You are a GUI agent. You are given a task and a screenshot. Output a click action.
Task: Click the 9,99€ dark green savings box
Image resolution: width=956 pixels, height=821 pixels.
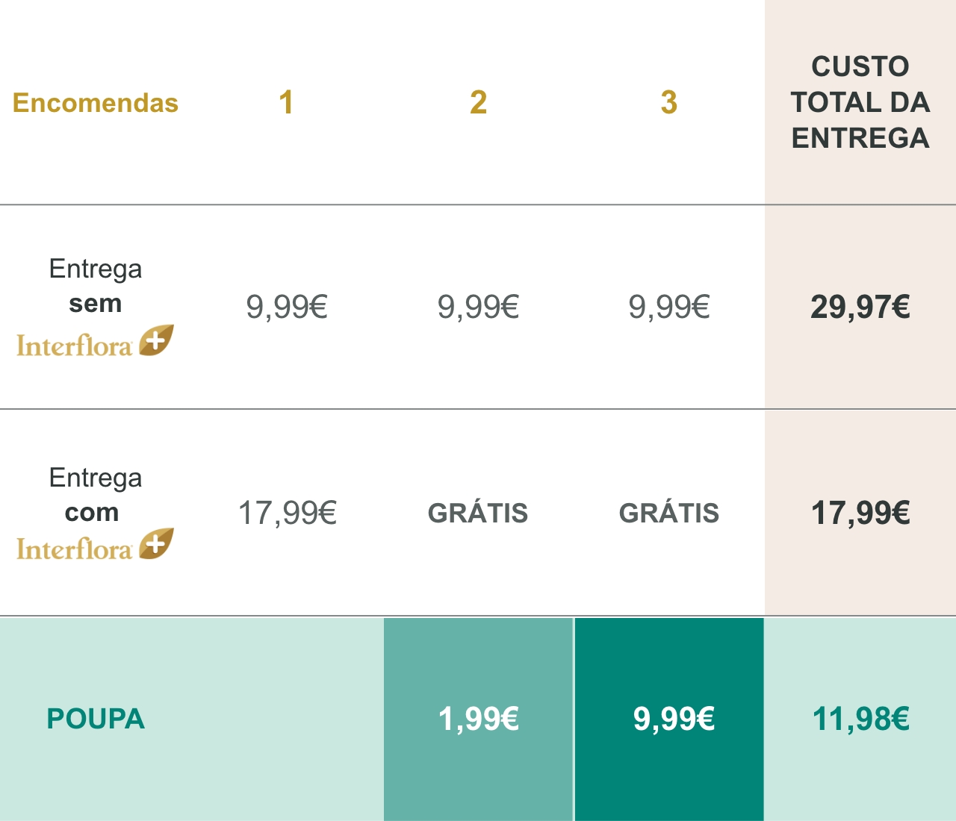(x=669, y=719)
